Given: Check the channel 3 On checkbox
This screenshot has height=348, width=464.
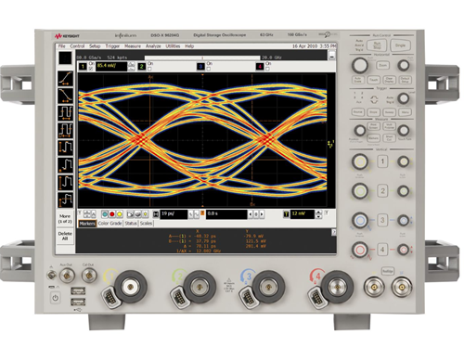Looking at the screenshot, I should (209, 69).
